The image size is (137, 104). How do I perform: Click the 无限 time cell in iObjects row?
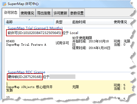[75, 87]
